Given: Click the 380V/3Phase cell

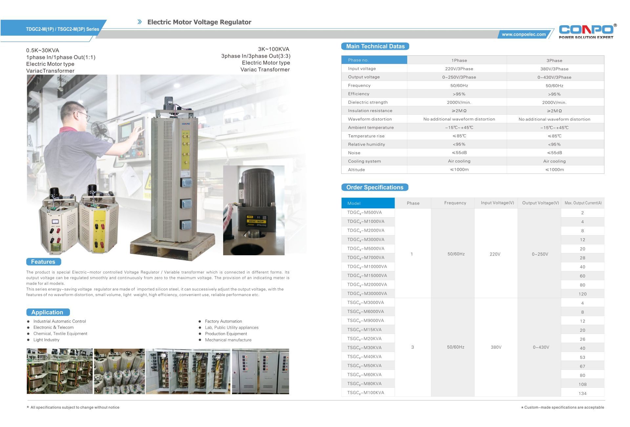Looking at the screenshot, I should [x=554, y=69].
